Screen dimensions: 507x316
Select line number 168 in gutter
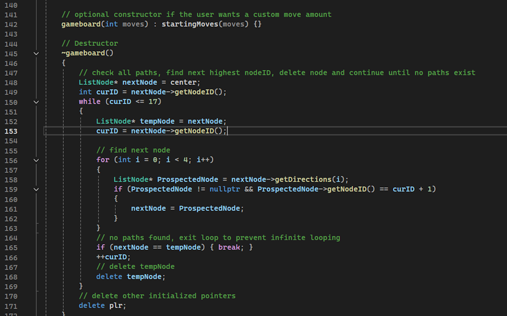coord(11,277)
